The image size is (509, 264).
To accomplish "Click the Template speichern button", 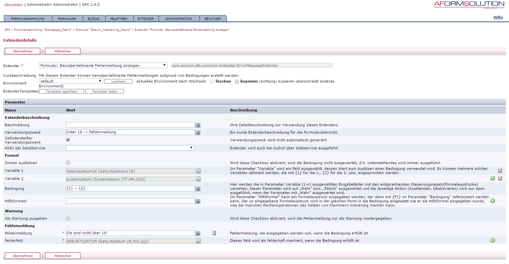I will pos(61,91).
